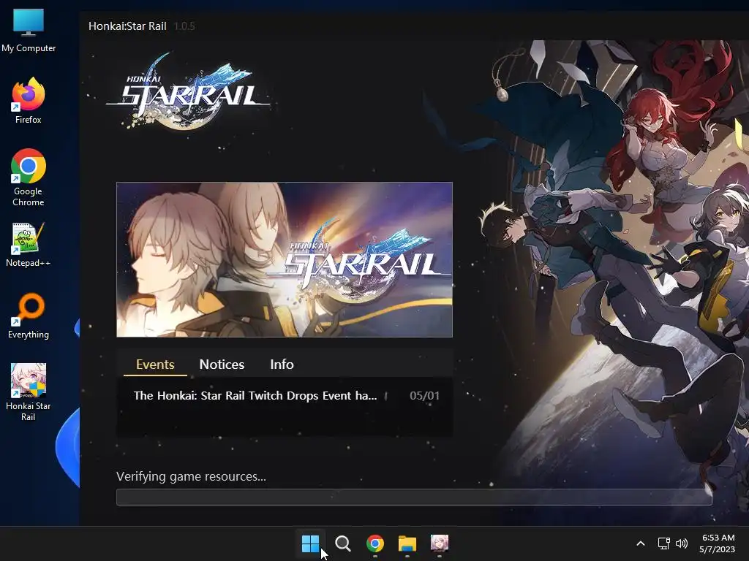Click the Star Rail promotional banner
Viewport: 749px width, 561px height.
click(285, 259)
